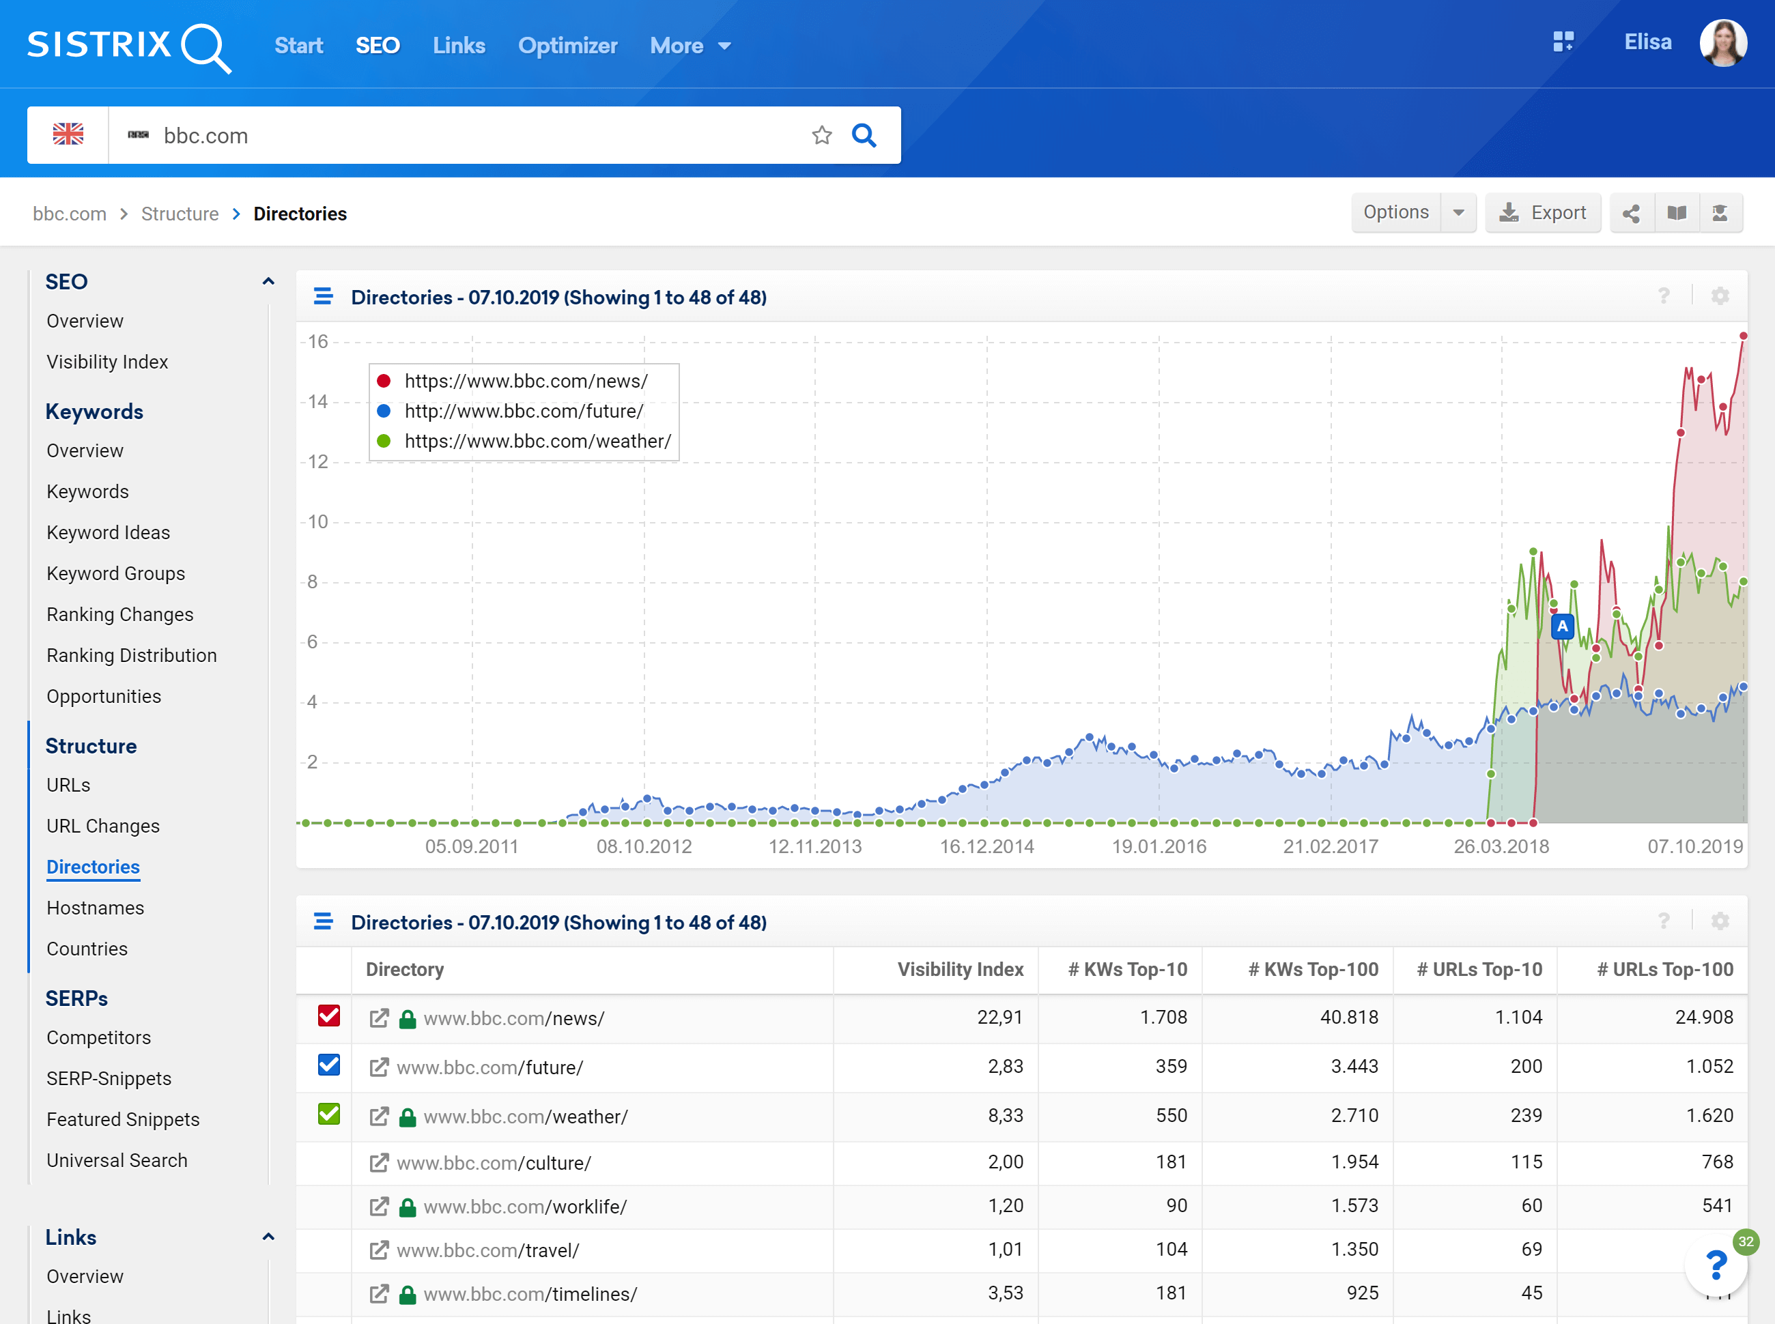This screenshot has height=1324, width=1775.
Task: Open Elisa's profile avatar
Action: [1723, 43]
